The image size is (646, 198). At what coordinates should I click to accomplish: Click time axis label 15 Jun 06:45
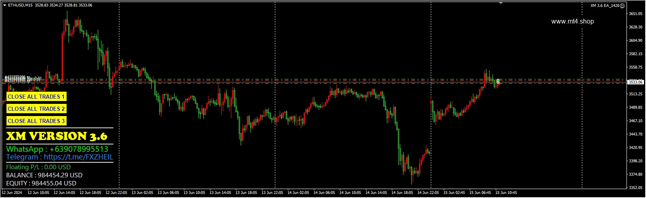point(480,193)
